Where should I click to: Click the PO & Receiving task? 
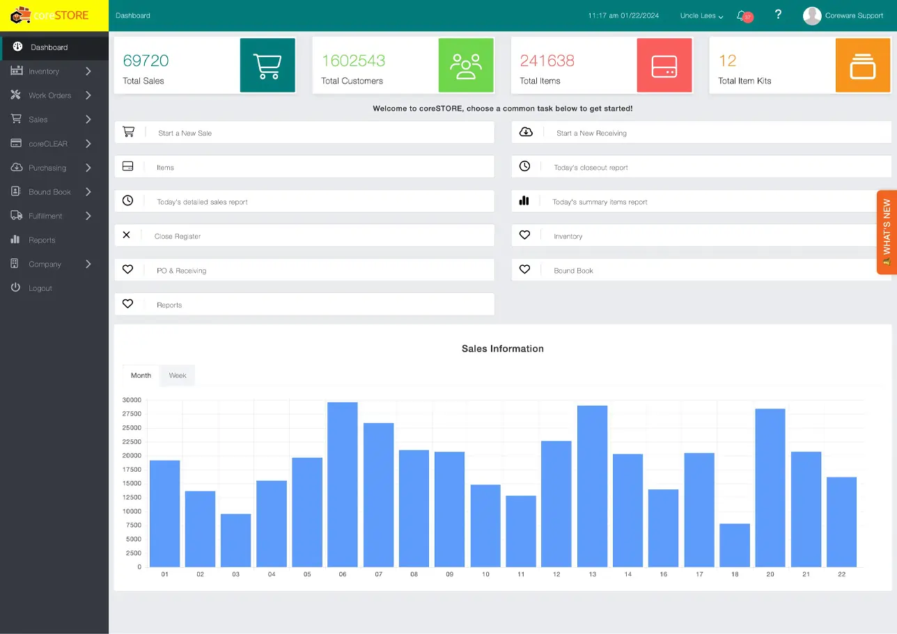tap(304, 270)
